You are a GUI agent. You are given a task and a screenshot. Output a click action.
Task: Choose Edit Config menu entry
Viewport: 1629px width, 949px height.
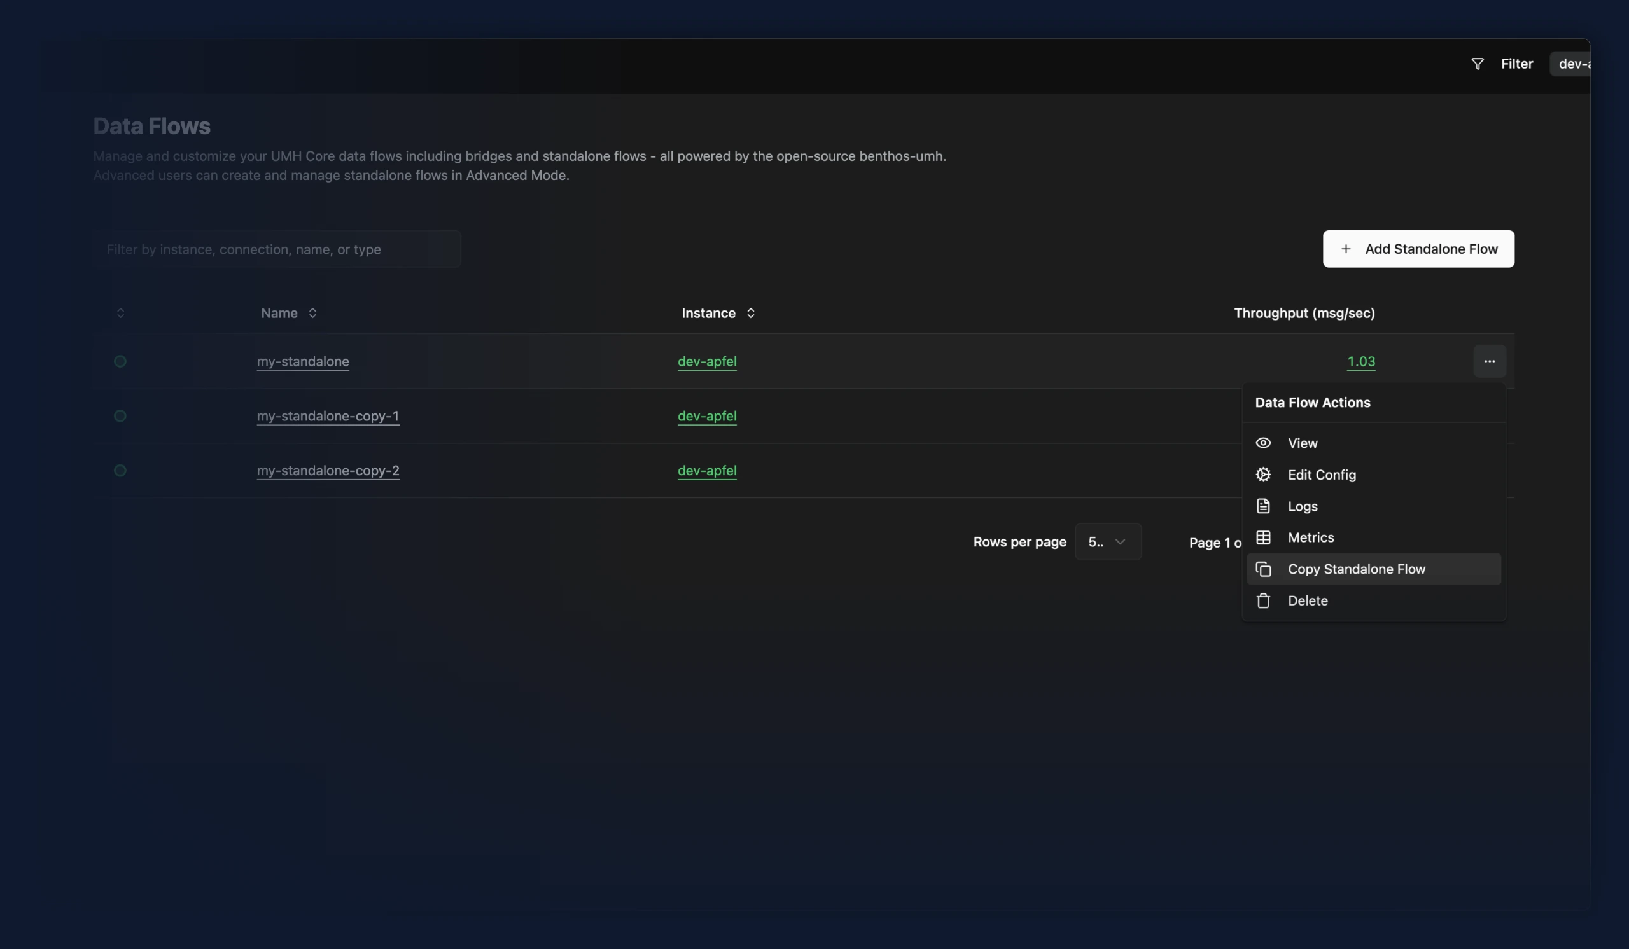1374,475
